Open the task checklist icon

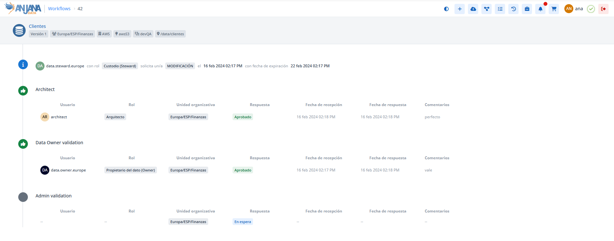coord(500,9)
